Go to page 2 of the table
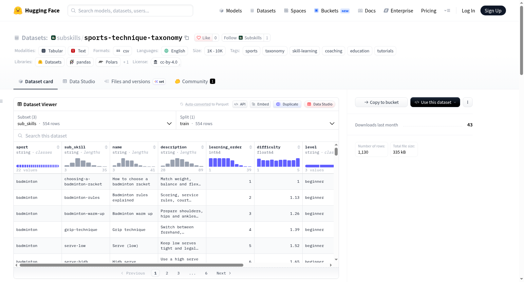Viewport: 524px width, 282px height. click(x=167, y=273)
